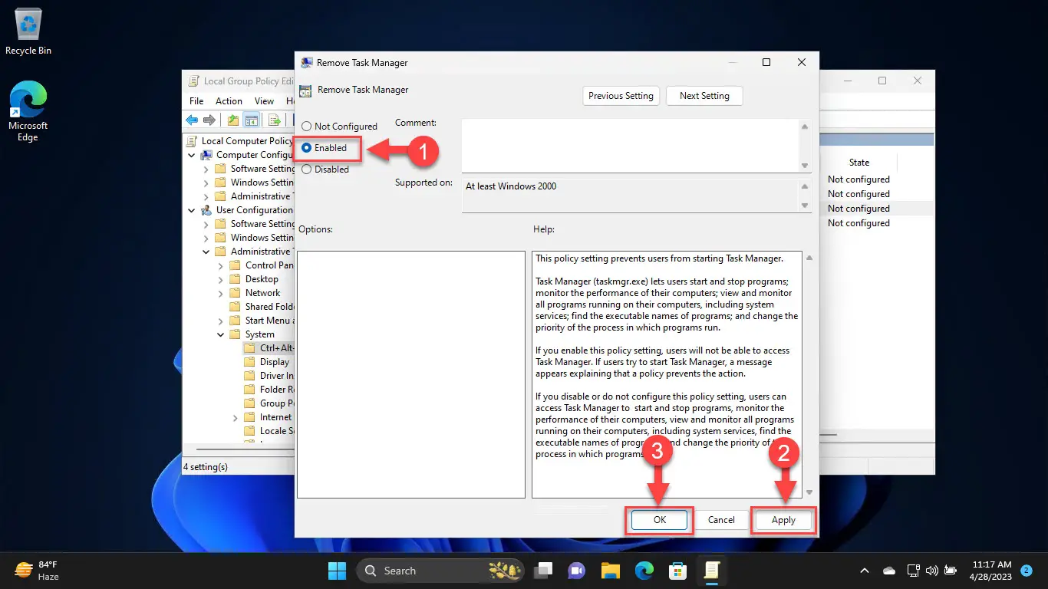Image resolution: width=1048 pixels, height=589 pixels.
Task: Select the Ctrl+Alt+Del Options folder
Action: [x=277, y=348]
